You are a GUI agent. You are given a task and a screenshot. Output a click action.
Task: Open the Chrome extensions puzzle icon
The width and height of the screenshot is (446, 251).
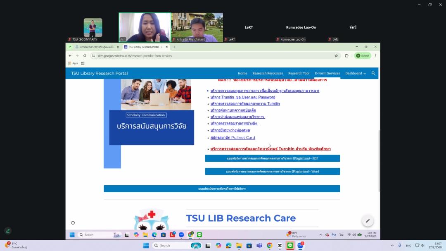point(346,56)
